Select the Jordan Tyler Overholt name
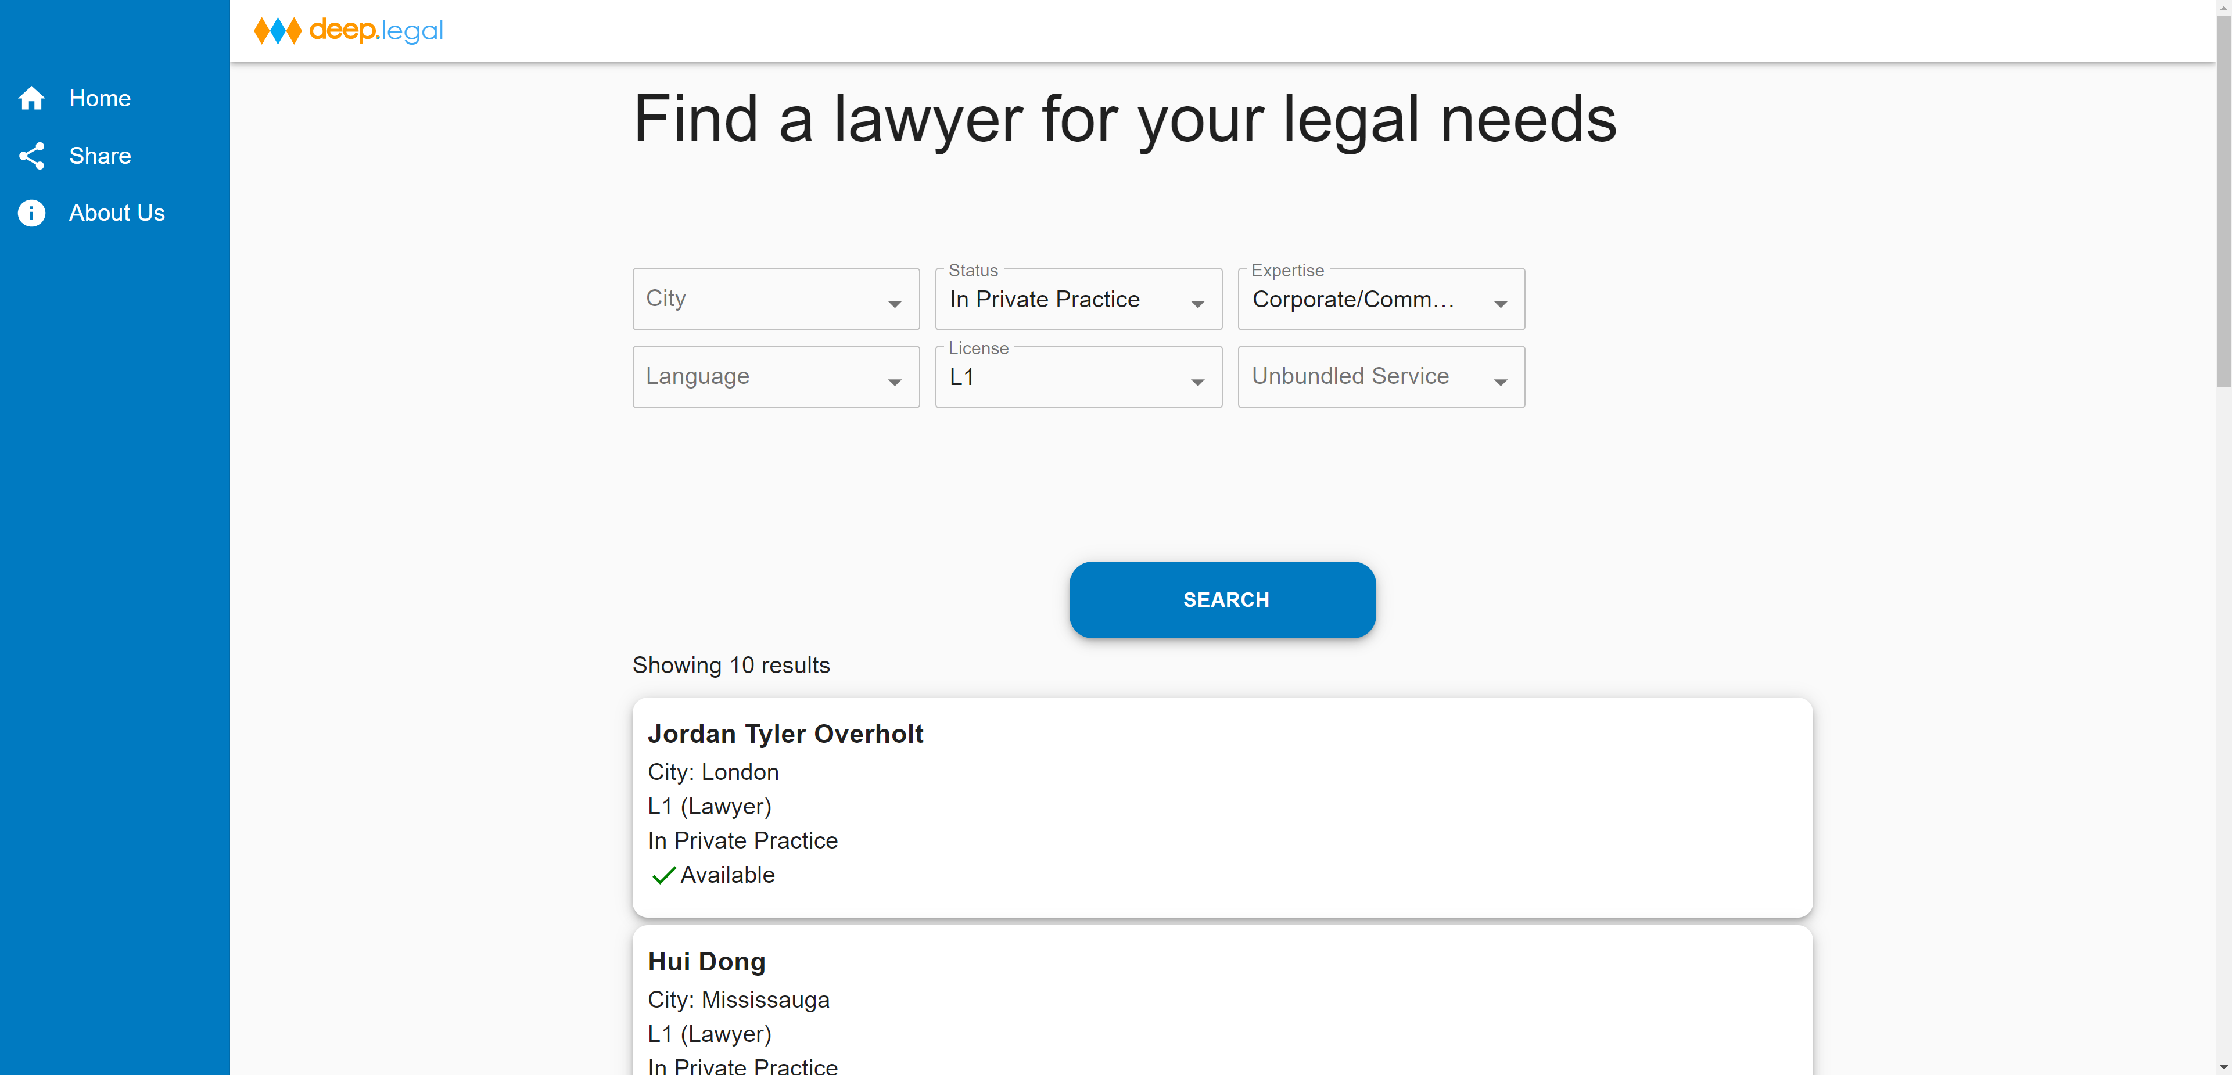The width and height of the screenshot is (2232, 1075). (x=785, y=734)
